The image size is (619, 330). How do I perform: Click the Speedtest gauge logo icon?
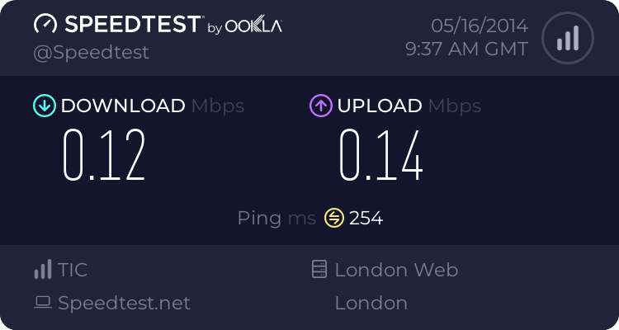[x=45, y=25]
